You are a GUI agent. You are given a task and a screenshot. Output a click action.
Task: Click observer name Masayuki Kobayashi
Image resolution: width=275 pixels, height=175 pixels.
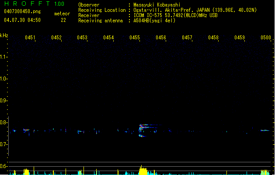pos(157,5)
